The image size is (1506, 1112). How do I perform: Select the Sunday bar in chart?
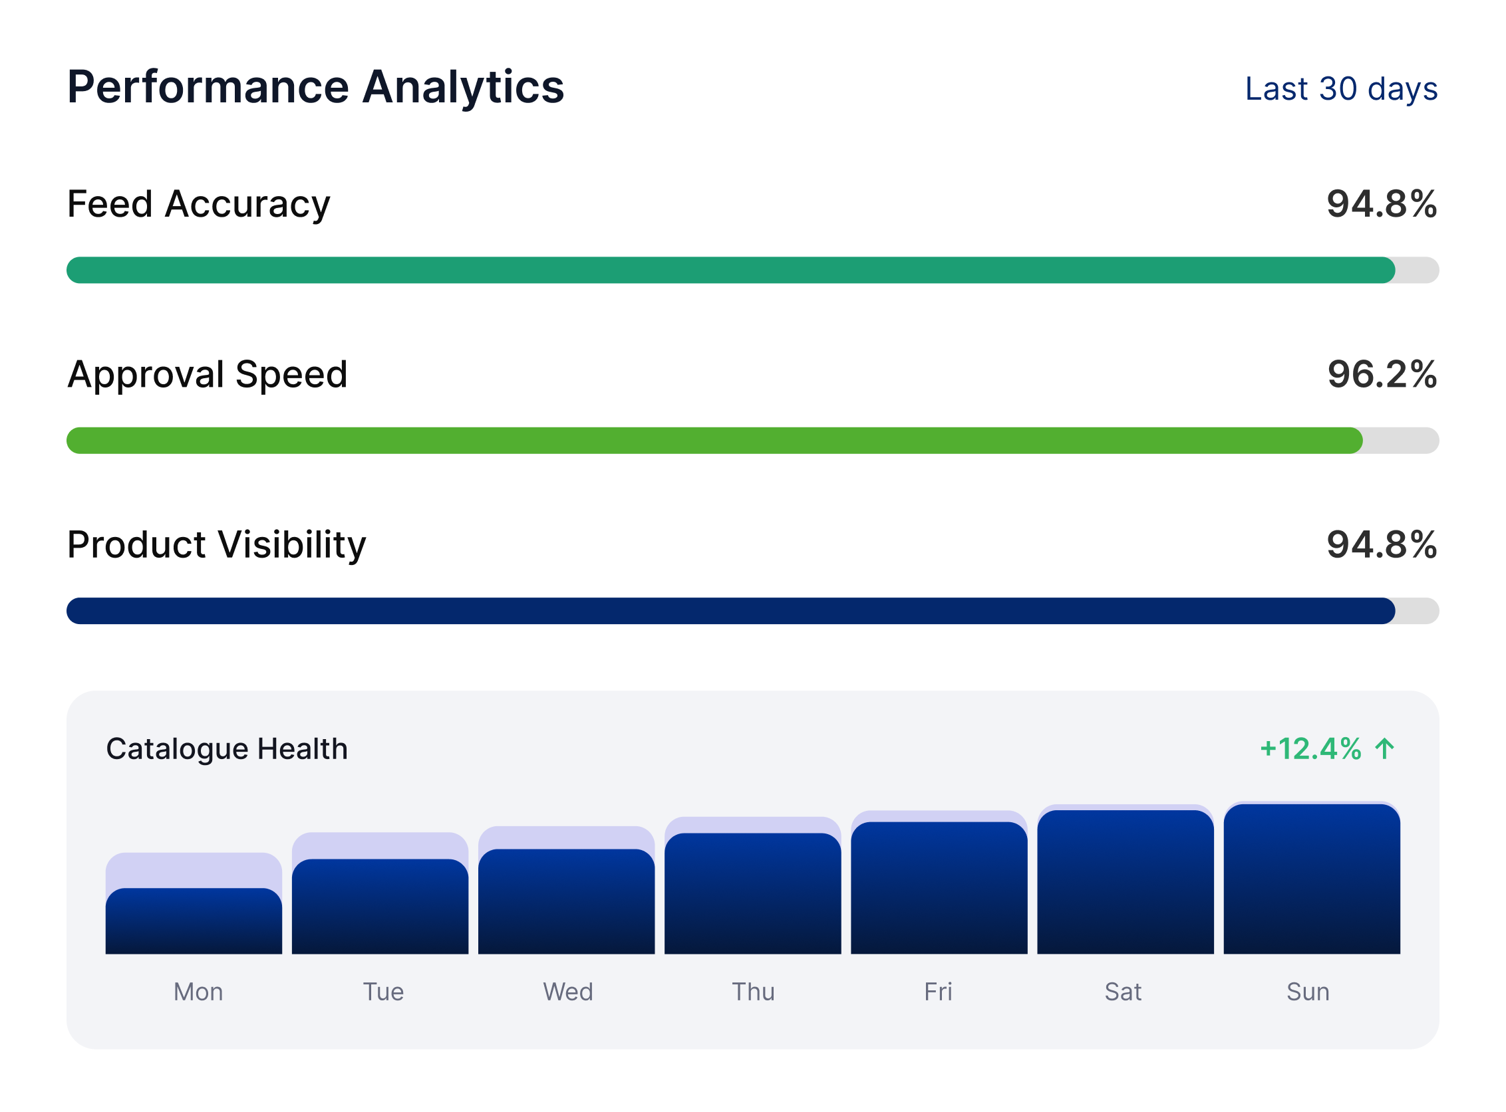pyautogui.click(x=1311, y=879)
